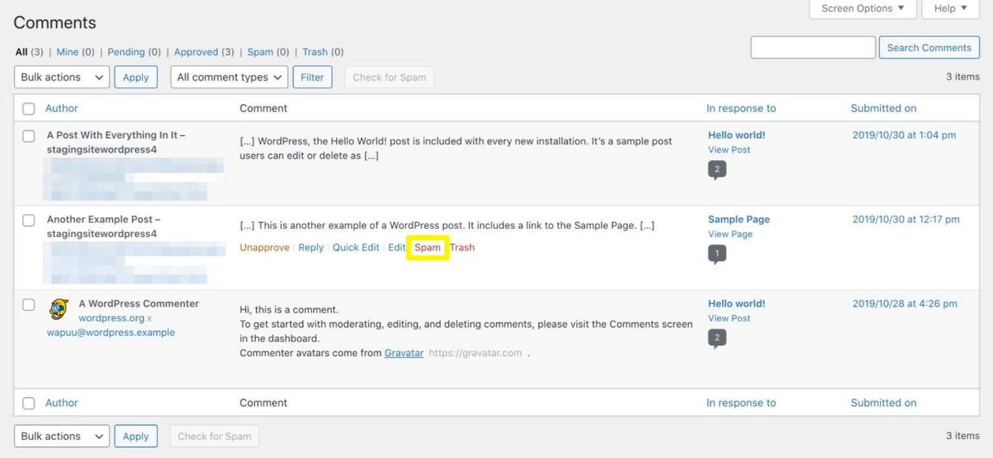
Task: Click the comment count bubble on first row
Action: (x=716, y=169)
